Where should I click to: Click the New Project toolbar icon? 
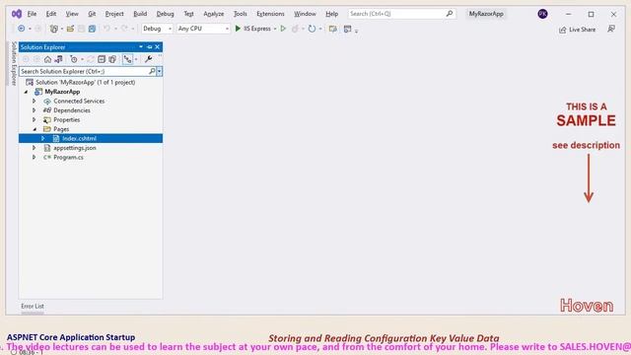click(x=53, y=29)
